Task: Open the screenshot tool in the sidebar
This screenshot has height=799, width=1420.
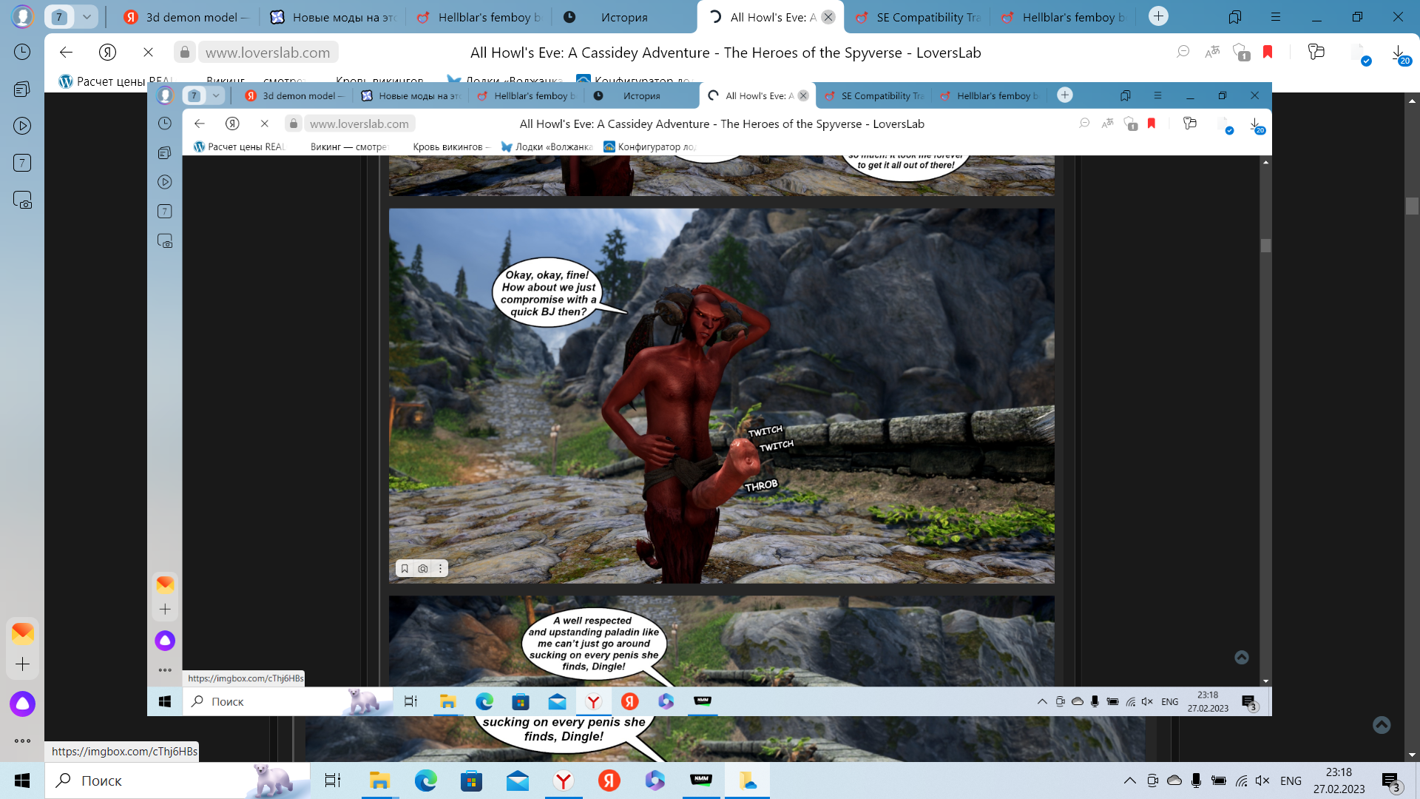Action: 22,200
